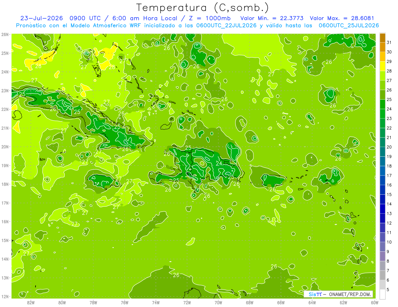Click the purple swatch between 9 and 10
Screen dimensions: 398x307
(382, 247)
